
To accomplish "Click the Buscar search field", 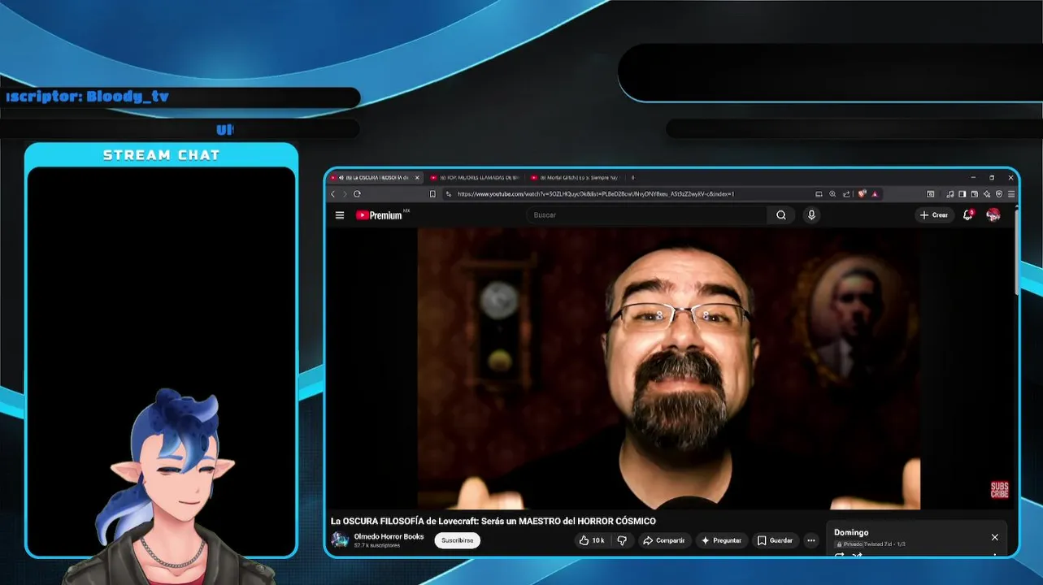I will pyautogui.click(x=646, y=215).
